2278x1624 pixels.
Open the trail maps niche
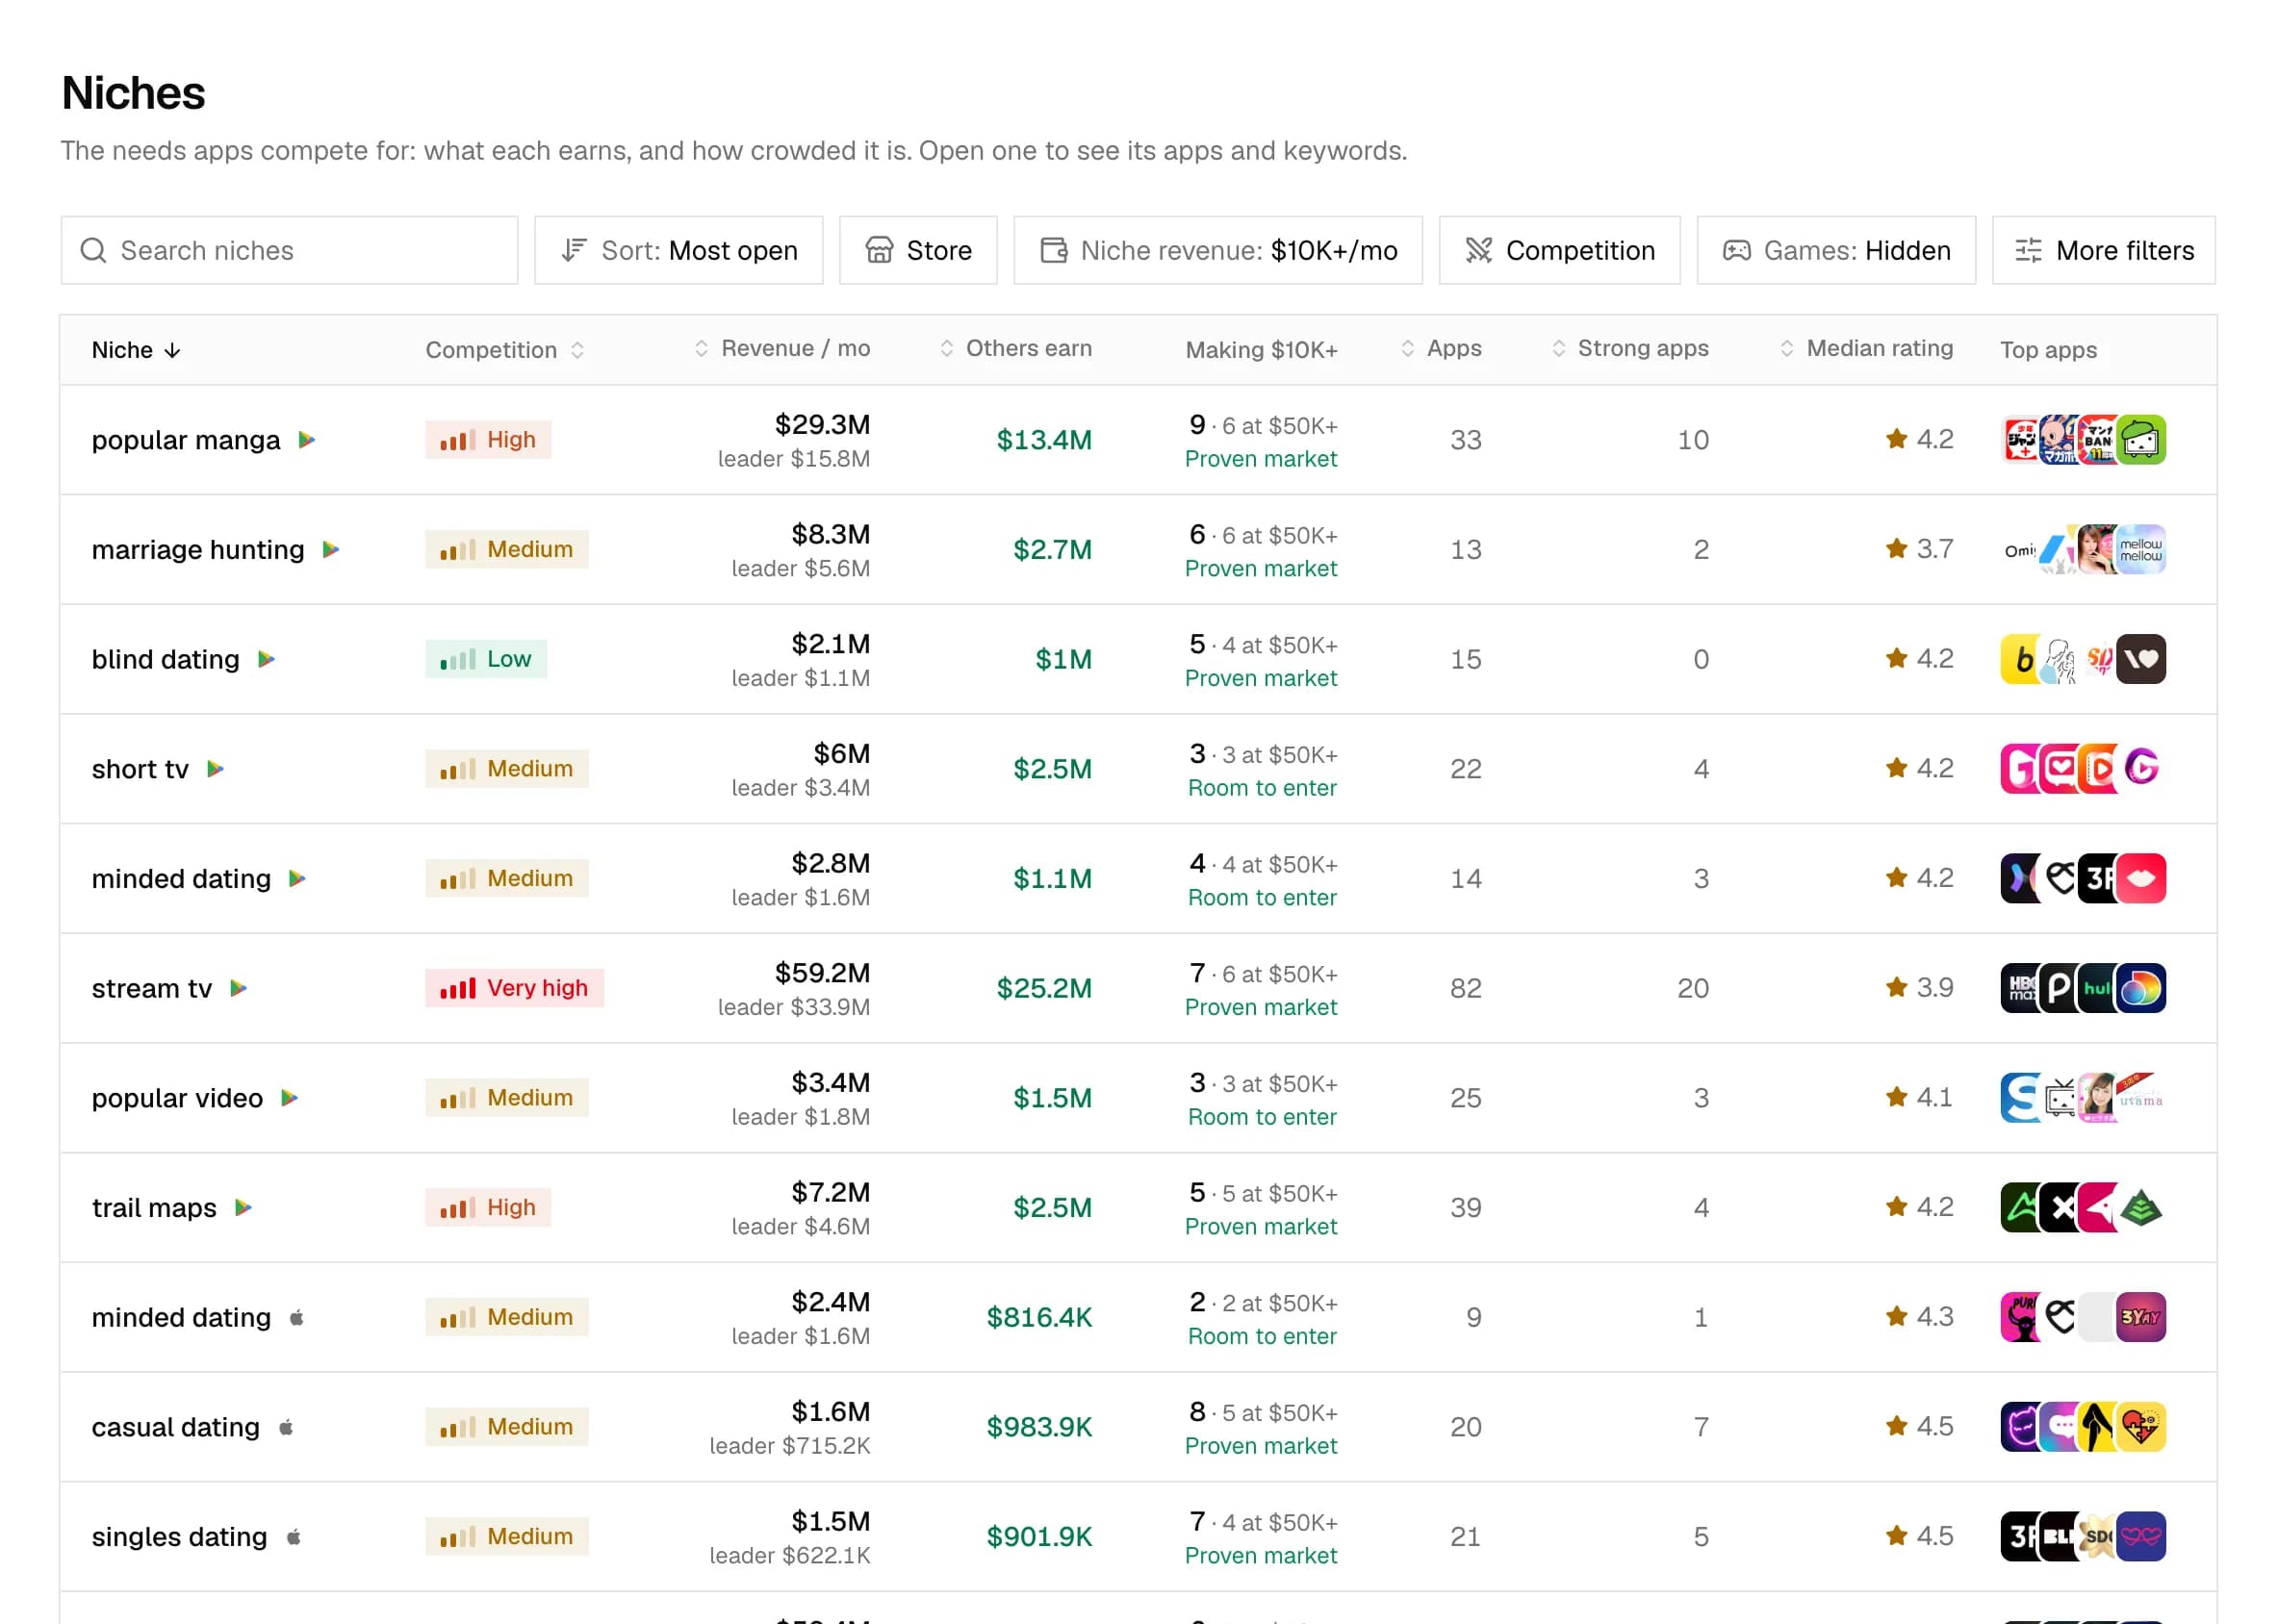pyautogui.click(x=154, y=1208)
